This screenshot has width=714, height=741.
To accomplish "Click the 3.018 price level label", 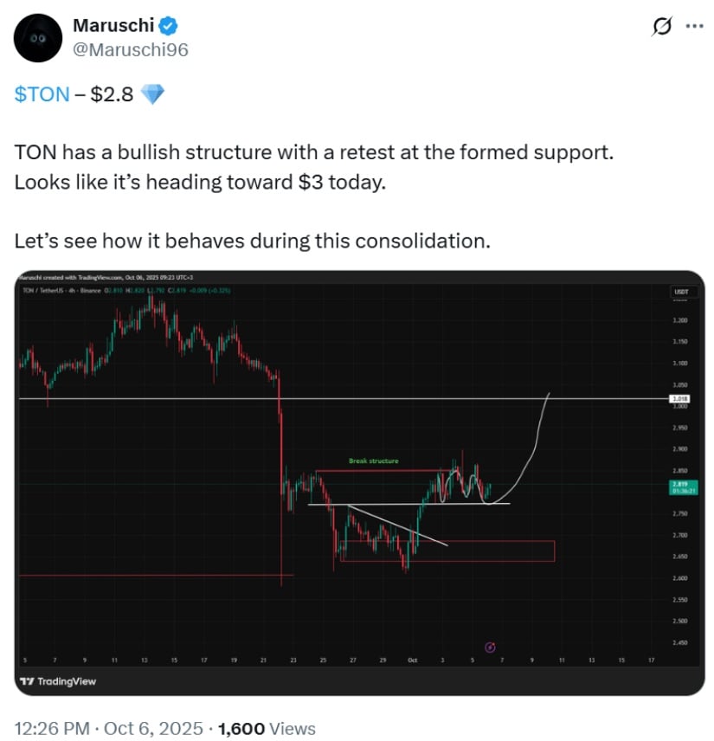I will [x=680, y=399].
